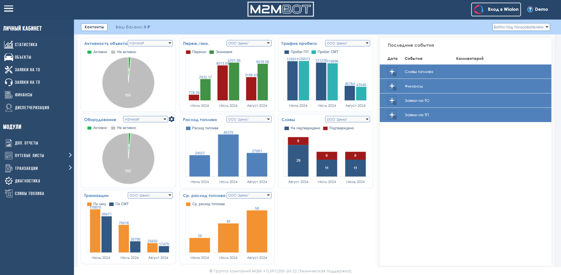Toggle Активно legend in Активность объектов chart
Image resolution: width=561 pixels, height=275 pixels.
point(97,52)
